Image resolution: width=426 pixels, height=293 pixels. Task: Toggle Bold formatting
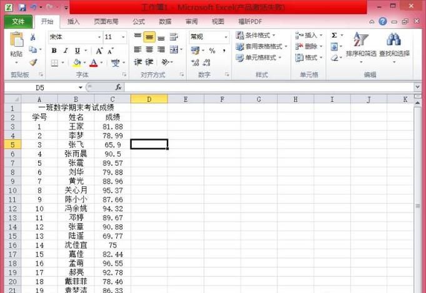[54, 50]
